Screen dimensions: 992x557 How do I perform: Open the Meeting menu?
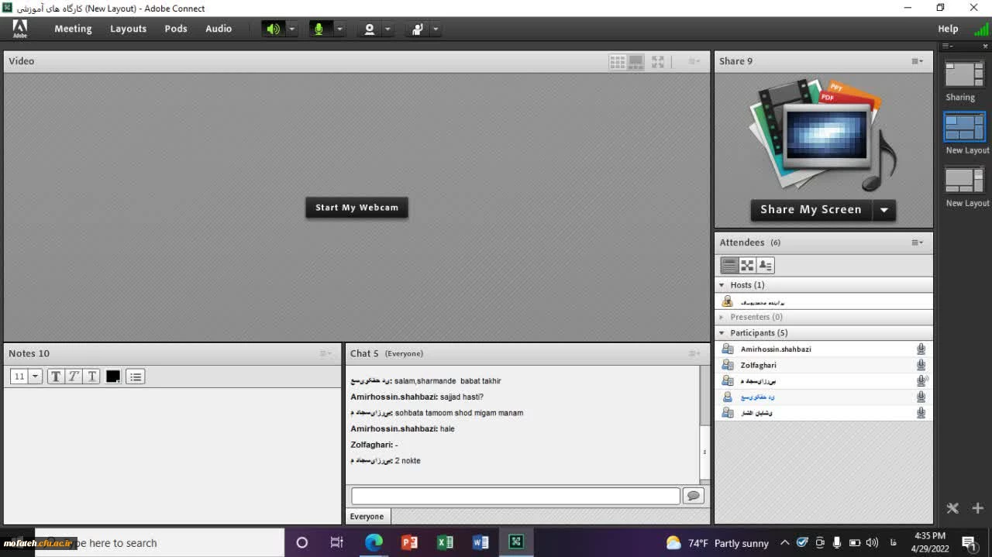point(73,29)
